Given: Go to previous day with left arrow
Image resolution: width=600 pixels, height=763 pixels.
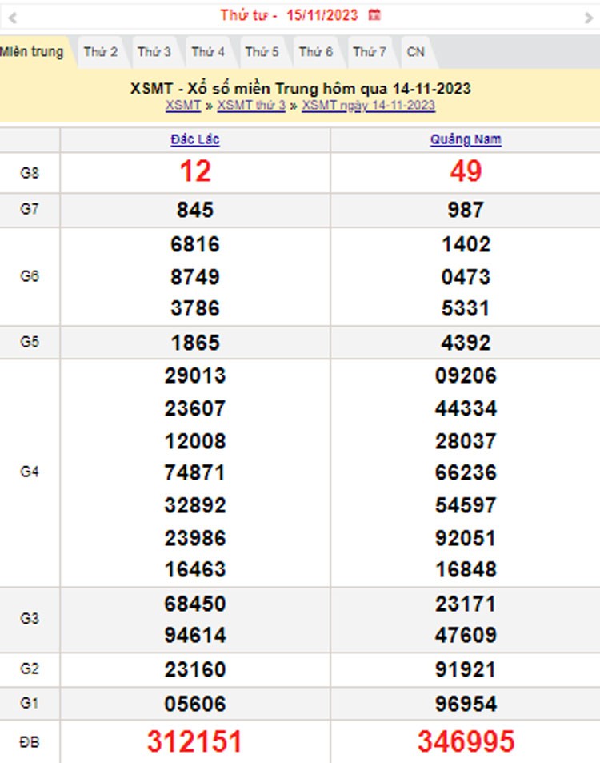Looking at the screenshot, I should pyautogui.click(x=11, y=17).
